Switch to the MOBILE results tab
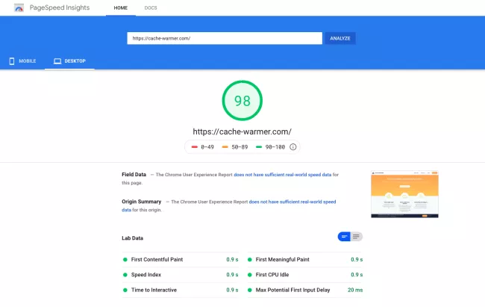Image resolution: width=485 pixels, height=307 pixels. [x=22, y=61]
